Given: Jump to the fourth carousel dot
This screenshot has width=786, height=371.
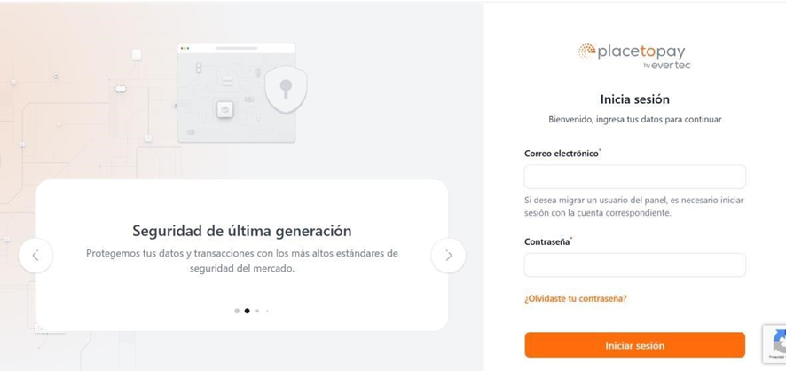Looking at the screenshot, I should (267, 311).
